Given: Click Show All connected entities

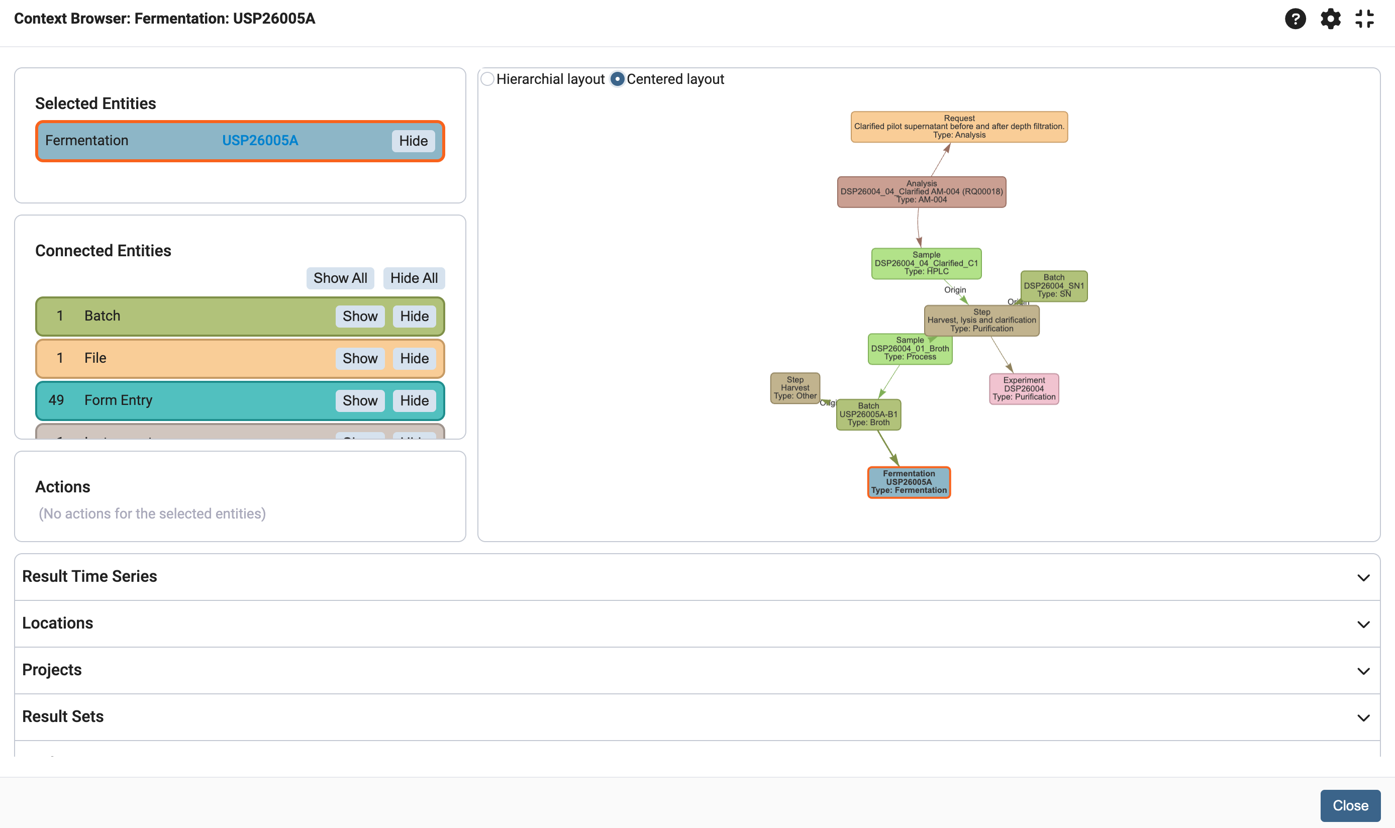Looking at the screenshot, I should point(340,278).
